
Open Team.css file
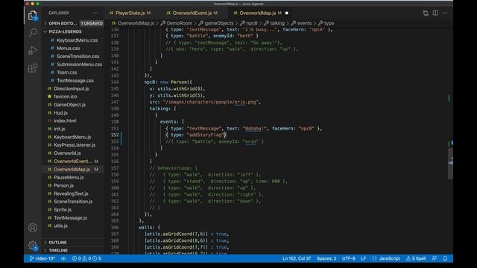point(66,72)
